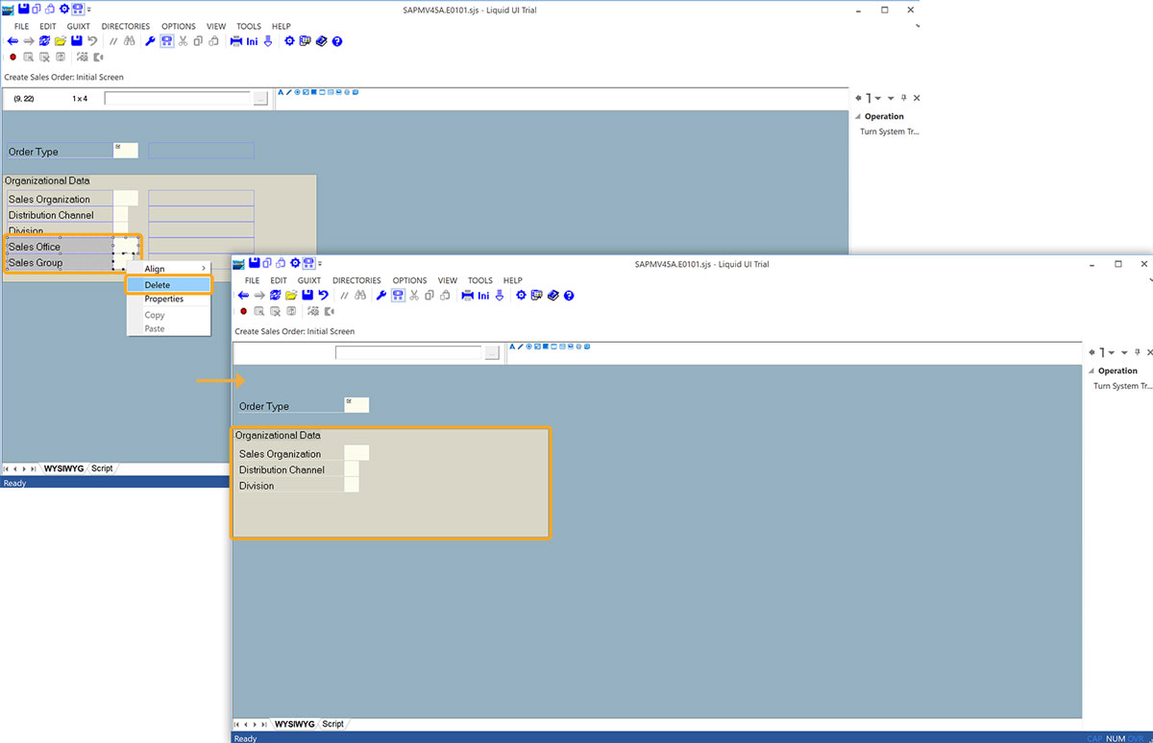The image size is (1153, 743).
Task: Close the Operation pane in front window
Action: [x=1149, y=352]
